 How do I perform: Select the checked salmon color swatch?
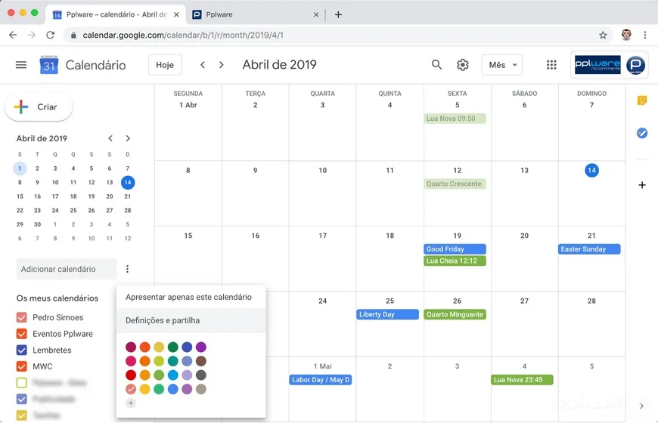pyautogui.click(x=131, y=389)
